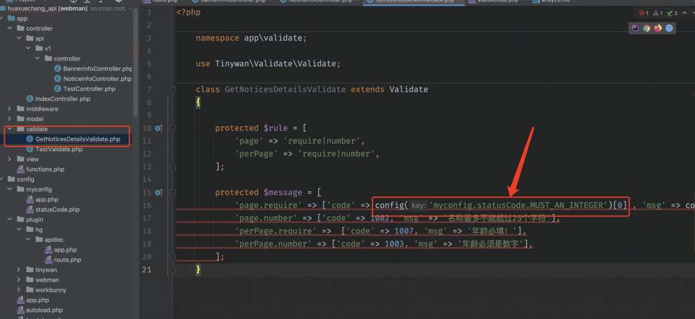
Task: Collapse the plugin folder
Action: 10,219
